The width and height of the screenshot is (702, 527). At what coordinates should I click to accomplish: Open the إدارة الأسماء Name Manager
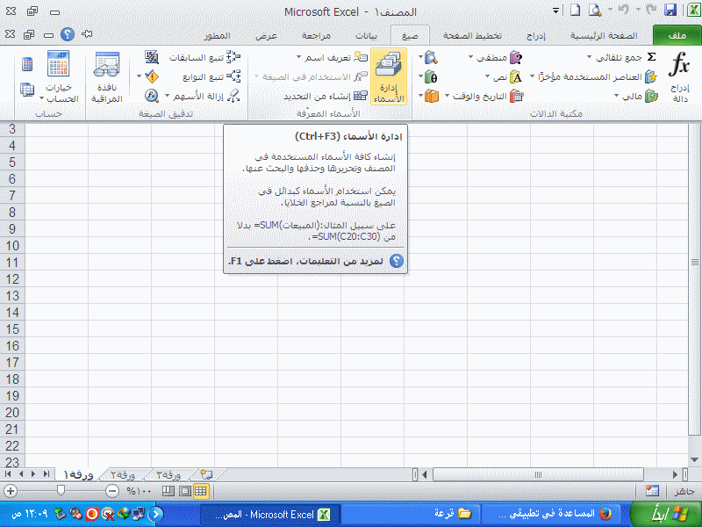tap(389, 77)
